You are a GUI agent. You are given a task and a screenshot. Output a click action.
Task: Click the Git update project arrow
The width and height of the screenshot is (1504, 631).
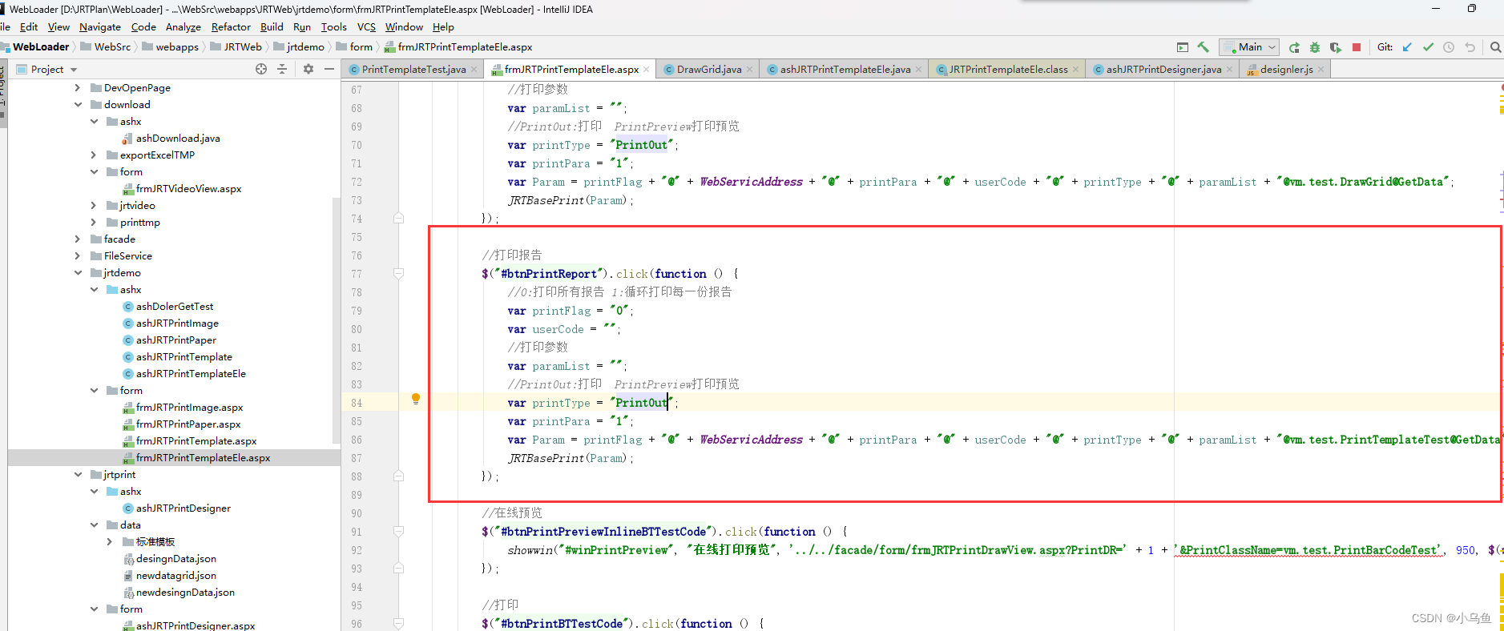(x=1407, y=47)
